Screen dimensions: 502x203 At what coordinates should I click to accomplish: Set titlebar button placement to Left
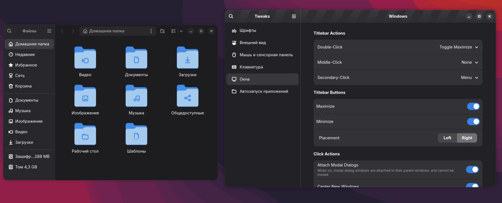coord(447,138)
